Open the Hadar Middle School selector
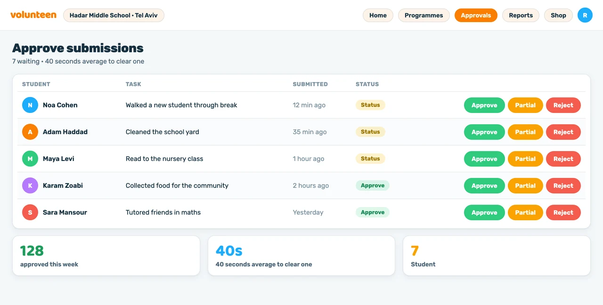 114,15
